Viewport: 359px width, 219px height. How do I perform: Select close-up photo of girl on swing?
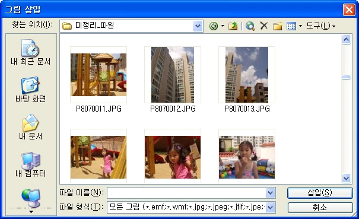click(173, 157)
